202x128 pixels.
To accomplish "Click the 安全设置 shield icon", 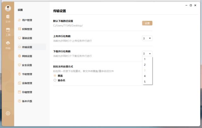I will point(19,65).
